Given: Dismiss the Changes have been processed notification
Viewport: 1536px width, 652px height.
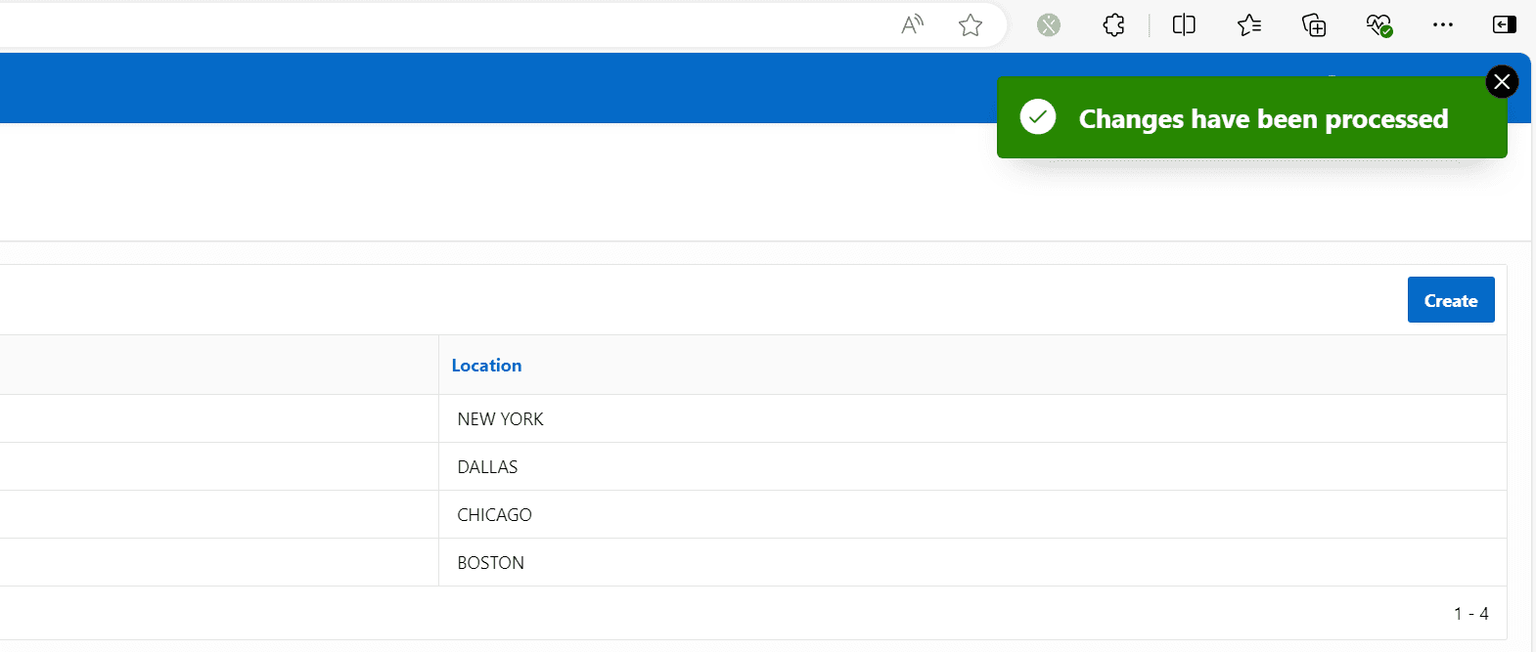Looking at the screenshot, I should point(1502,82).
